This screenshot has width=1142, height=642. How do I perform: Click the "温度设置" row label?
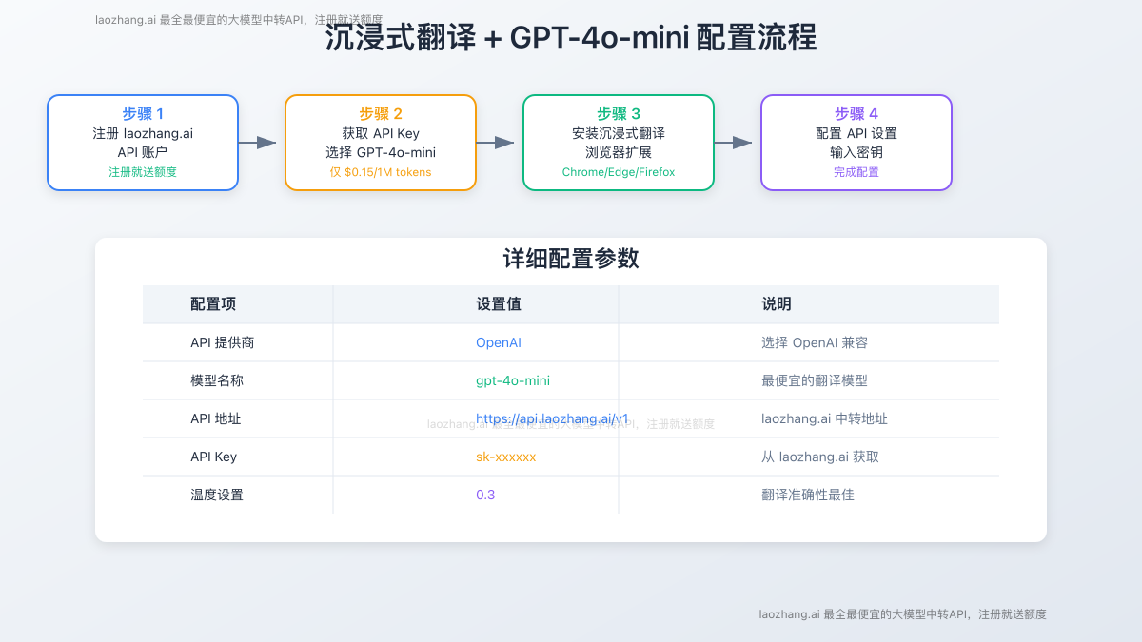(217, 495)
